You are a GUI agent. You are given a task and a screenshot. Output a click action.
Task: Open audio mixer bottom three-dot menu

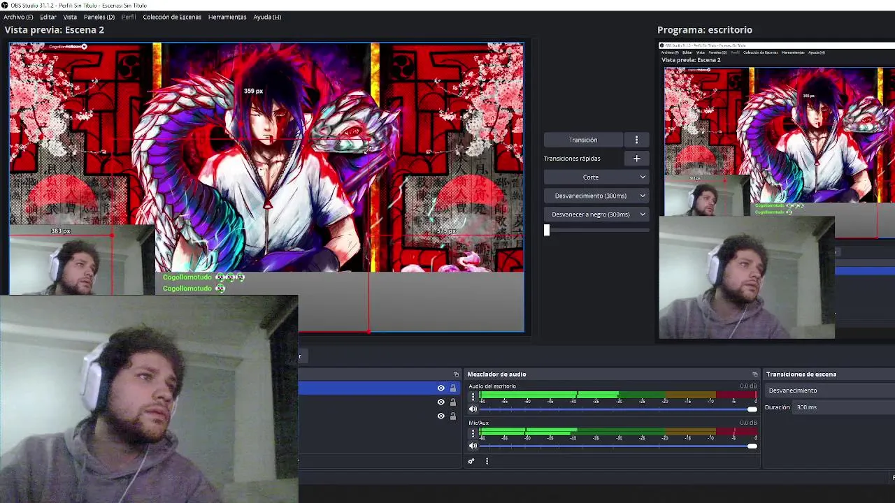point(487,461)
